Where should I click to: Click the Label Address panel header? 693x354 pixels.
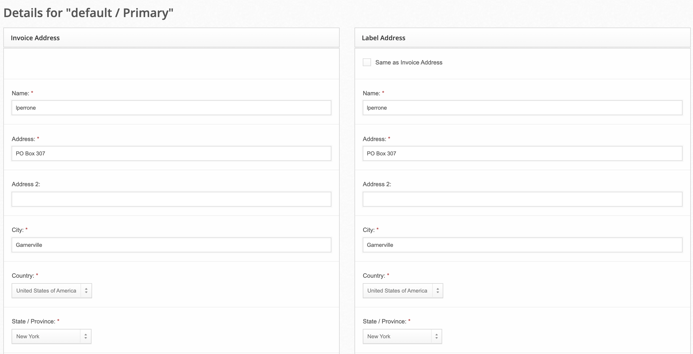coord(522,38)
